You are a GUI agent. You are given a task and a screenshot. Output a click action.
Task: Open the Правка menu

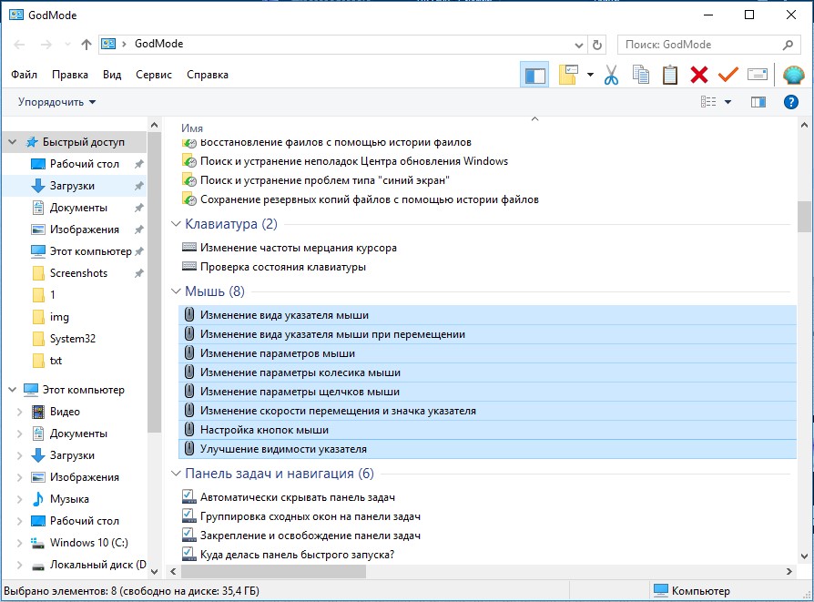[69, 75]
